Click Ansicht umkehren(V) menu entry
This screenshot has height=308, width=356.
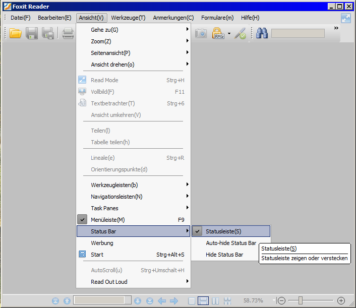(x=133, y=115)
